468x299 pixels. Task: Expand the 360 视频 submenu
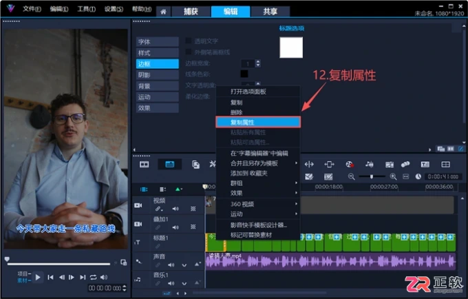click(x=296, y=204)
